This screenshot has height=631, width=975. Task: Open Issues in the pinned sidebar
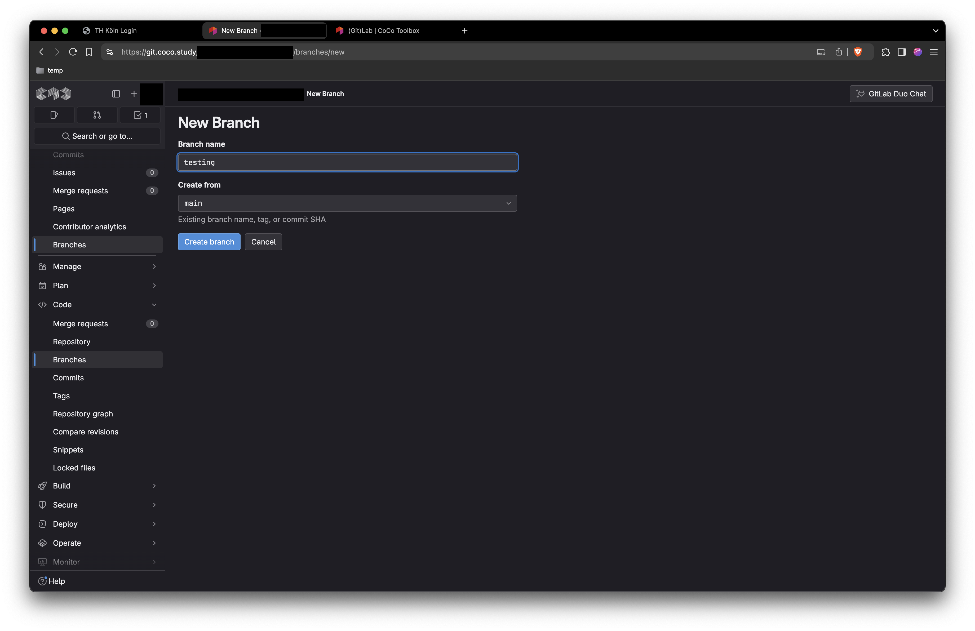pos(97,173)
